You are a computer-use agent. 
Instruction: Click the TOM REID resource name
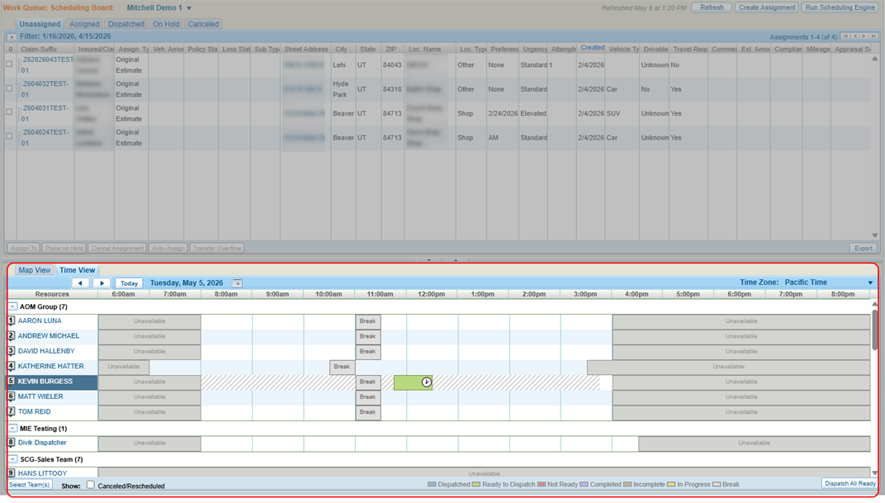pyautogui.click(x=35, y=412)
